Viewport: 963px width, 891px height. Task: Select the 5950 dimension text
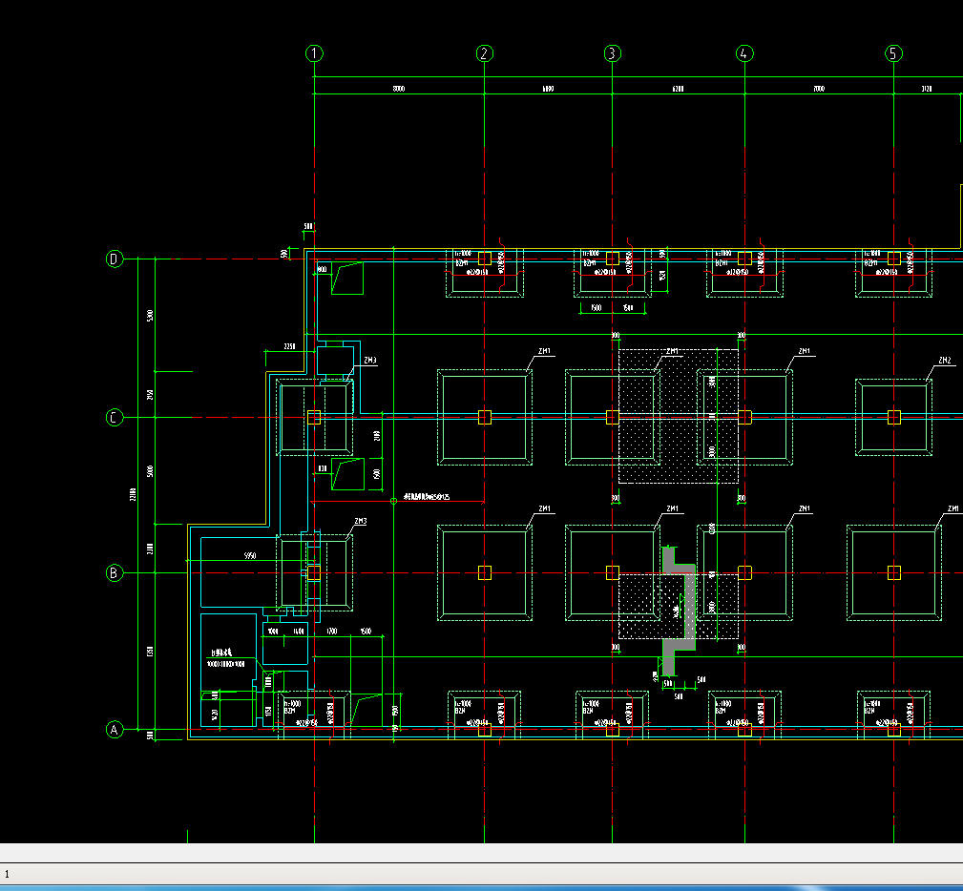tap(250, 556)
